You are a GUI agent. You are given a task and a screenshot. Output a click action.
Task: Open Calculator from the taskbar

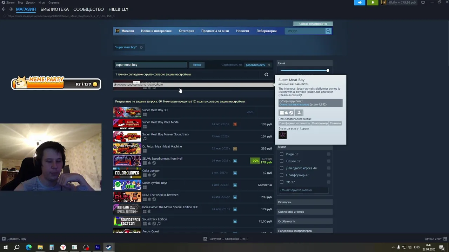[52, 247]
